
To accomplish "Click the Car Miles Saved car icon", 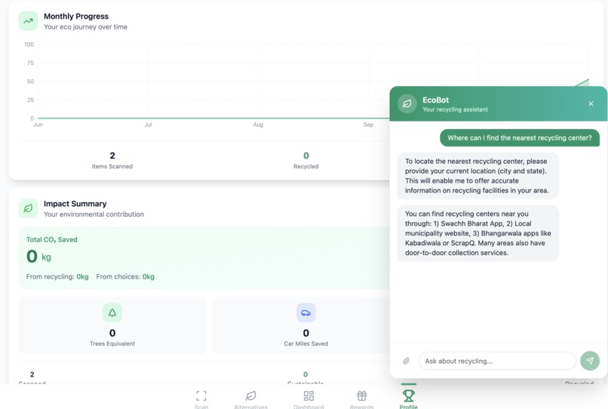I will pos(306,312).
